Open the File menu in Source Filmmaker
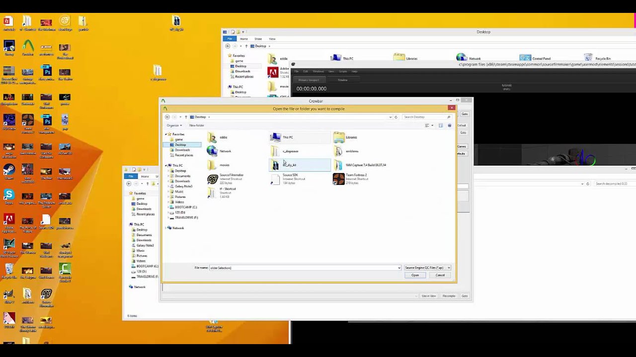Image resolution: width=636 pixels, height=357 pixels. tap(297, 71)
